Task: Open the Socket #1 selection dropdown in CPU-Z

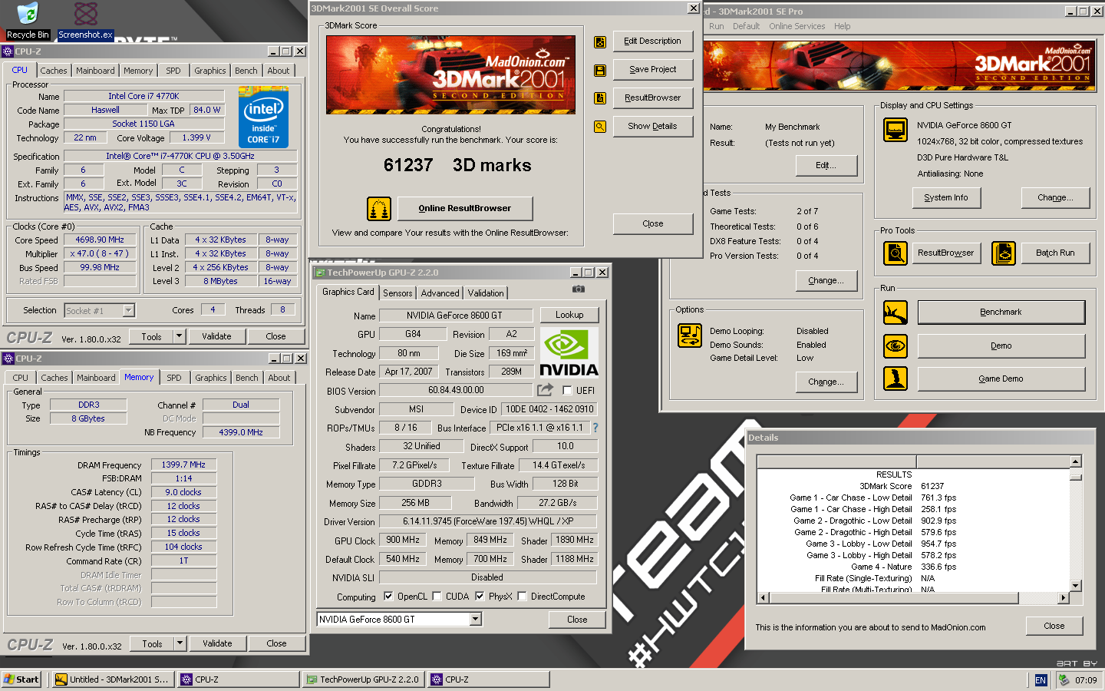Action: tap(128, 311)
